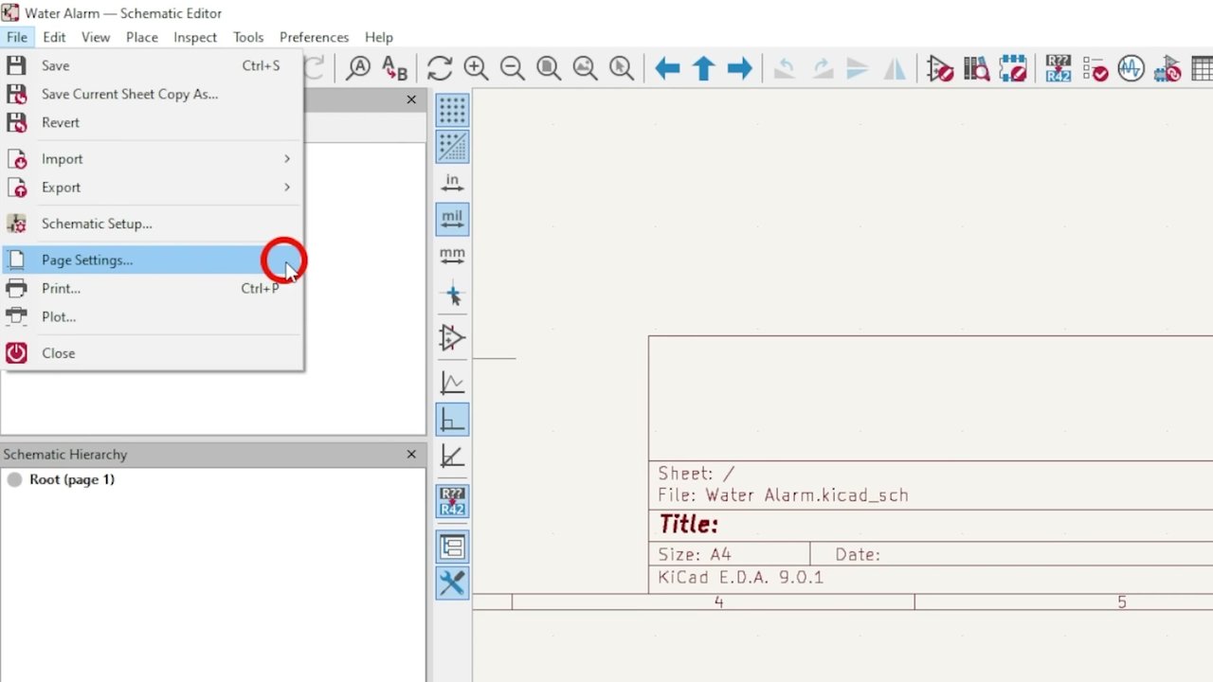Toggle full-window crosshair cursor
The height and width of the screenshot is (682, 1213).
(x=452, y=296)
